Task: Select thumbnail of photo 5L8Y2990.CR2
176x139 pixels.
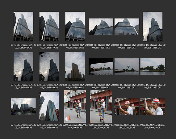Action: (x=101, y=67)
